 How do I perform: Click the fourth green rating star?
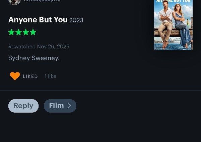pos(32,32)
